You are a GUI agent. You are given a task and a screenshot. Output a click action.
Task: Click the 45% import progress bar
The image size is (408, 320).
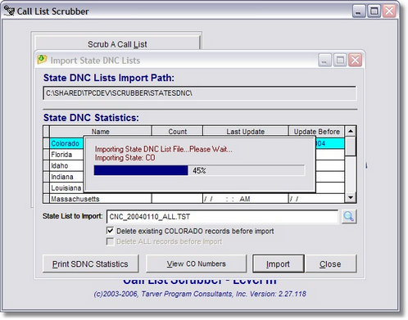(199, 170)
